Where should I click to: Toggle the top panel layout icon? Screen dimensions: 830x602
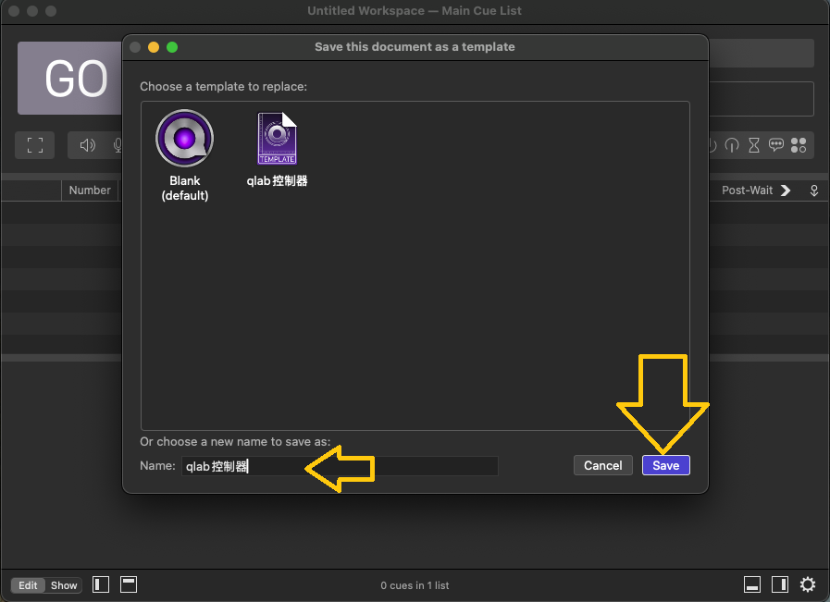point(129,584)
